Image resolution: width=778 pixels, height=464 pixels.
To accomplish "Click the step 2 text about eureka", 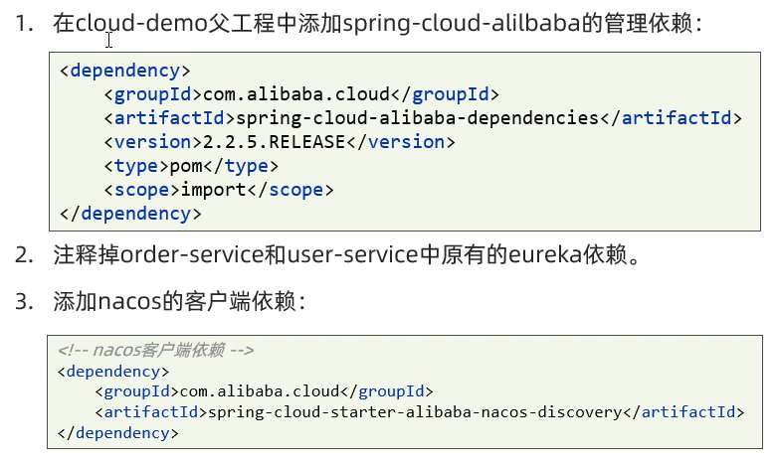I will point(359,255).
